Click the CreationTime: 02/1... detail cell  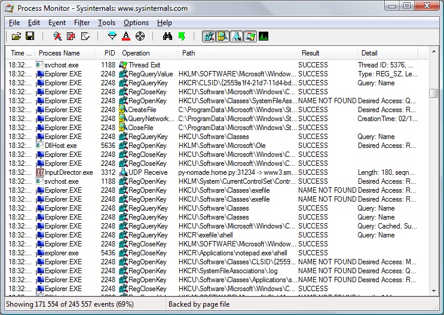[x=388, y=119]
